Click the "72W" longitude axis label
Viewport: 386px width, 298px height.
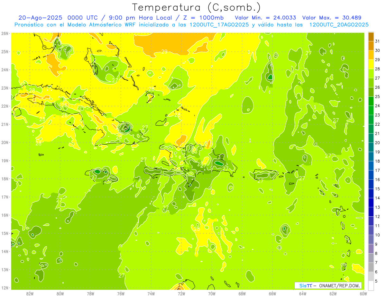click(x=181, y=293)
